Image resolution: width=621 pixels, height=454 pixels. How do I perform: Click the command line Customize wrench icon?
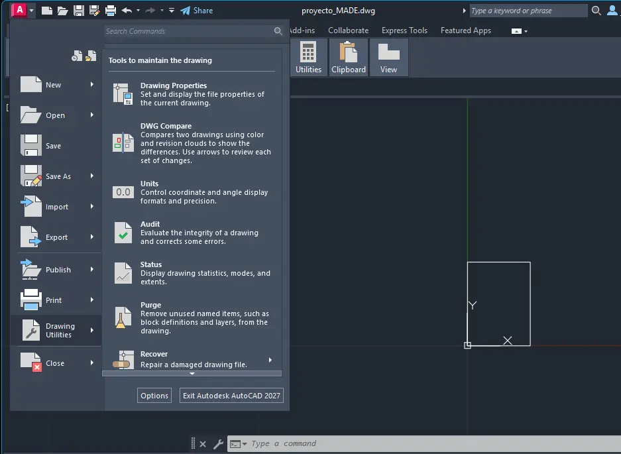click(218, 443)
